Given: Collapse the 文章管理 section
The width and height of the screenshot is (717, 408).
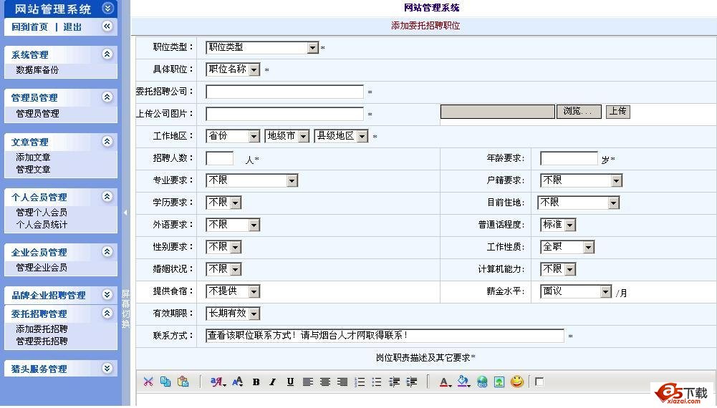Looking at the screenshot, I should tap(107, 141).
